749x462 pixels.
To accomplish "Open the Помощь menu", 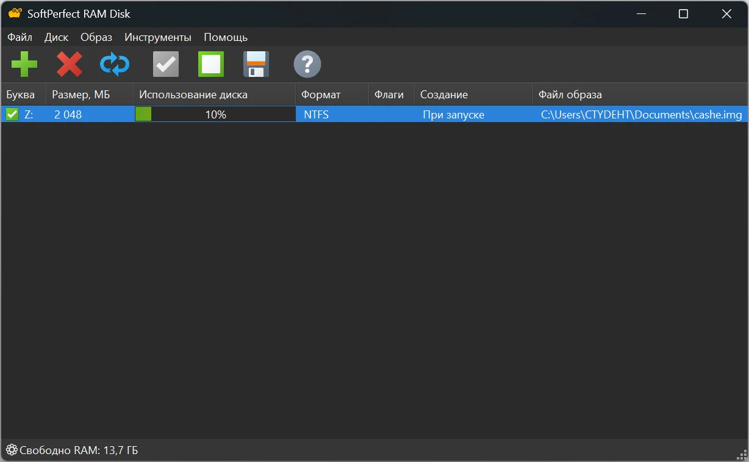I will 226,37.
